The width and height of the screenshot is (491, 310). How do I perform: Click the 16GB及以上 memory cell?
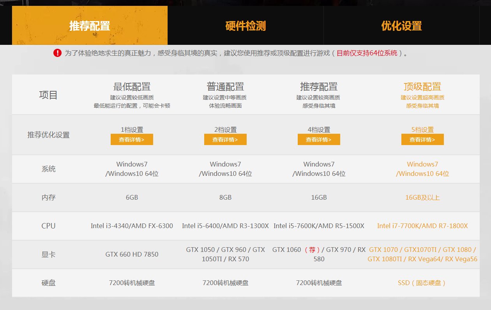[422, 198]
